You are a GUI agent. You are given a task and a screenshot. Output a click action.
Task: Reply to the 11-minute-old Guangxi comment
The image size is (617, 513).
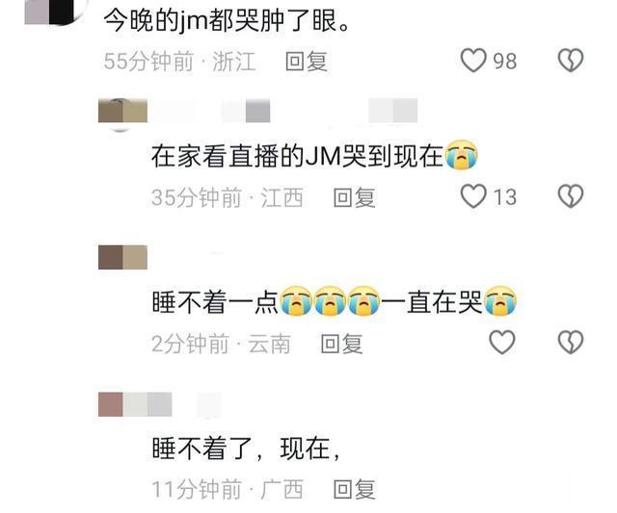coord(354,490)
